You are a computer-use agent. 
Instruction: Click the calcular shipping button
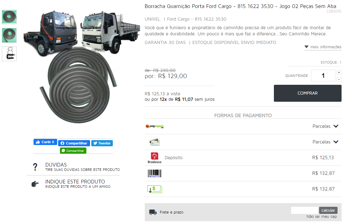point(328,210)
